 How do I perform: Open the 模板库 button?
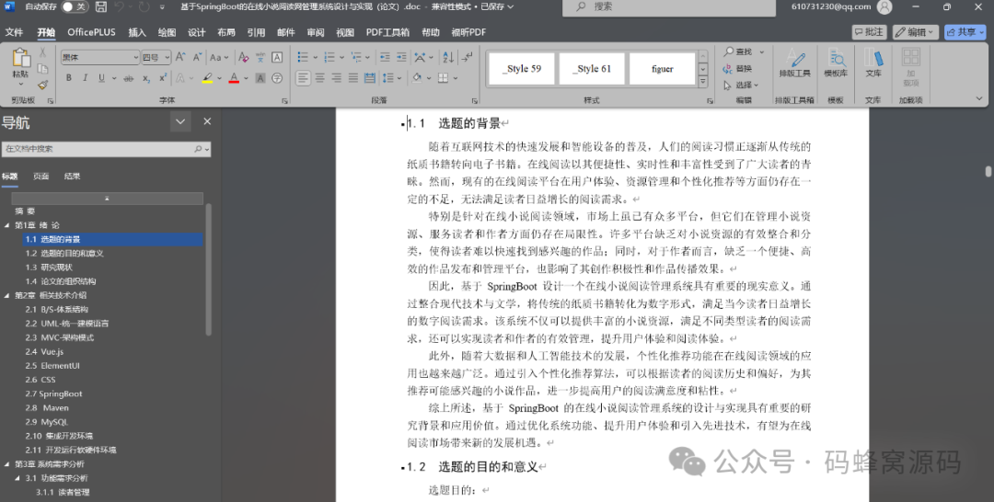(x=836, y=64)
